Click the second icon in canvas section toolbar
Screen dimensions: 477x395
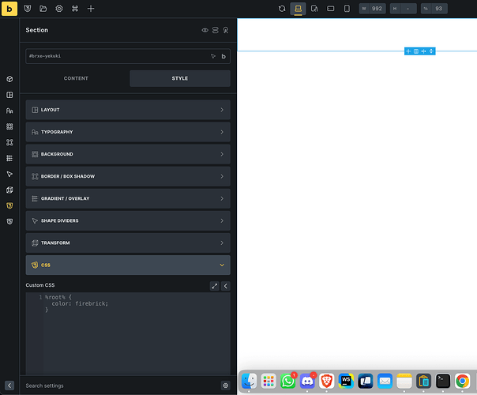click(416, 51)
